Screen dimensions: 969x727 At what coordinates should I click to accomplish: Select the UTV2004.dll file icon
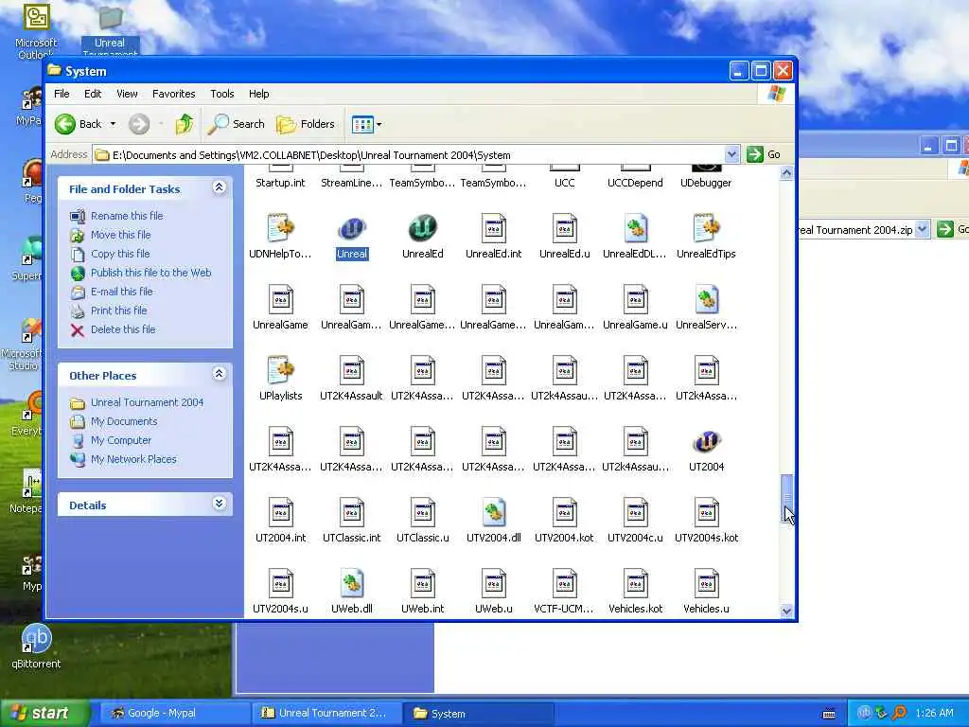pyautogui.click(x=494, y=512)
